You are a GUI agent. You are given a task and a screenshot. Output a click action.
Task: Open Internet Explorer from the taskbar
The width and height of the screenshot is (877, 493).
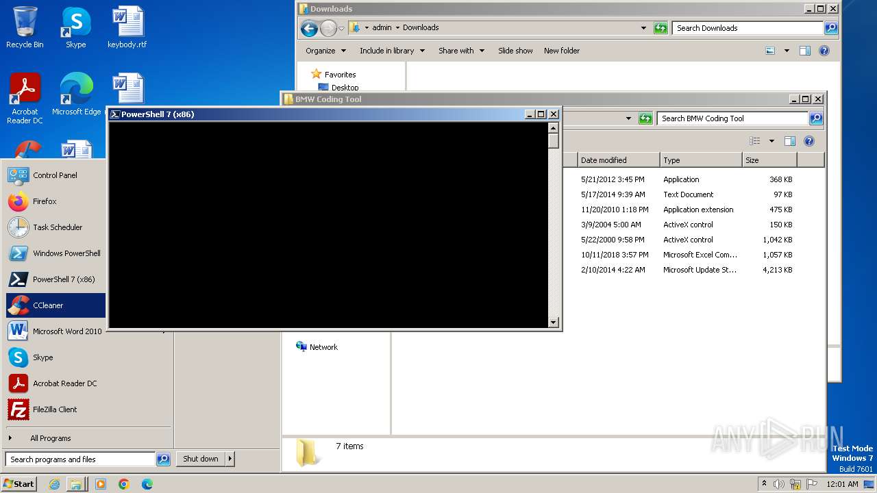(55, 484)
